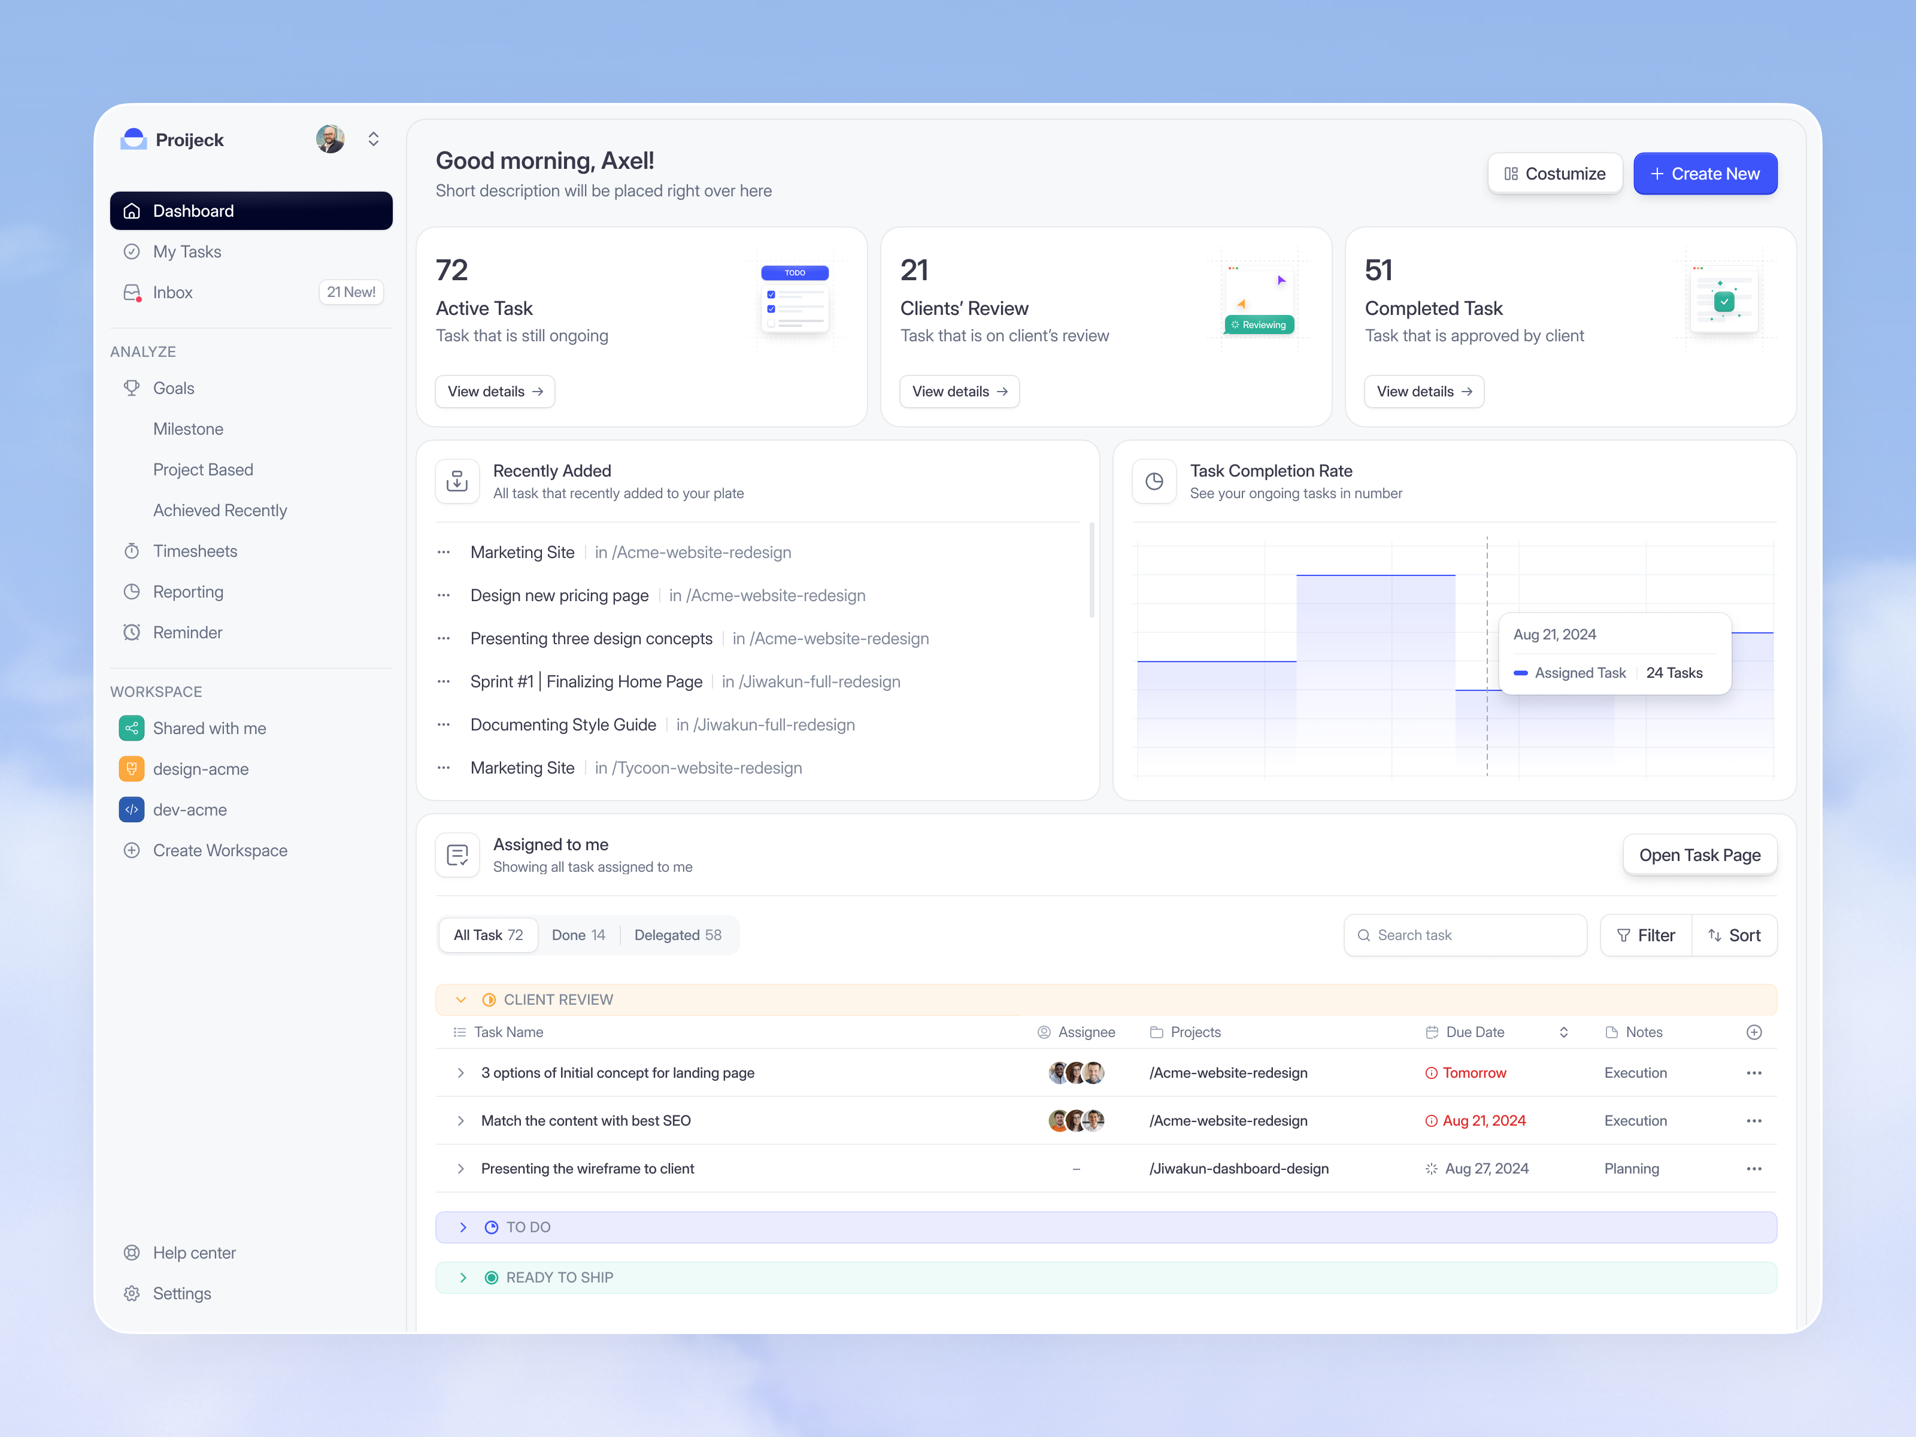The height and width of the screenshot is (1437, 1916).
Task: Click the Open Task Page button
Action: [1699, 854]
